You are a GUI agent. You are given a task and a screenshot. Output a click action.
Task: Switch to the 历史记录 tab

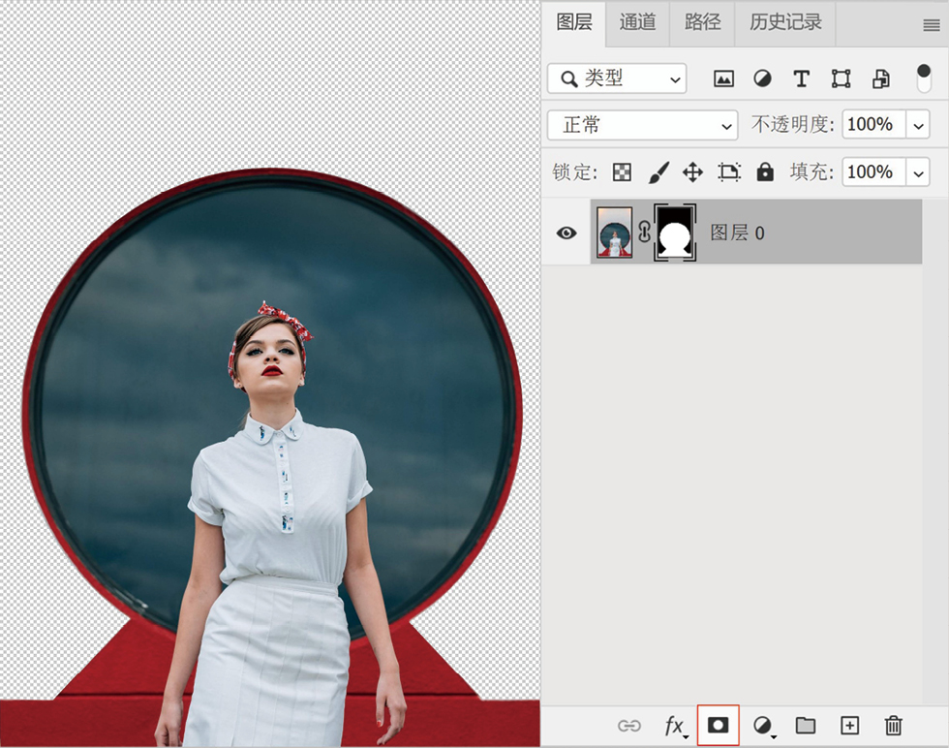coord(784,22)
